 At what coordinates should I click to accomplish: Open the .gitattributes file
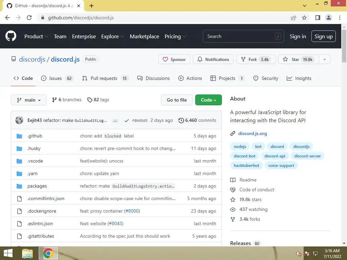[x=41, y=236]
